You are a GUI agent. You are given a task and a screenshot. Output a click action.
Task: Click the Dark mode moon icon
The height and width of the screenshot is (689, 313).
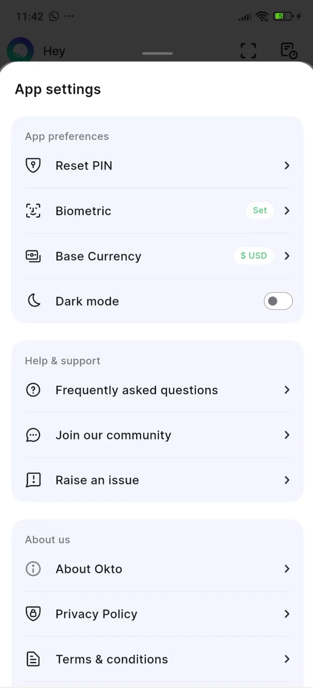(x=33, y=301)
